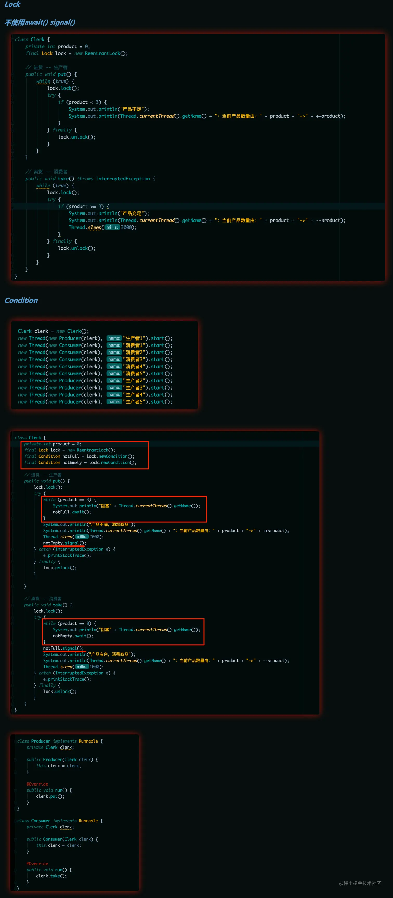Select the thread row named "消费者2"

(95, 353)
